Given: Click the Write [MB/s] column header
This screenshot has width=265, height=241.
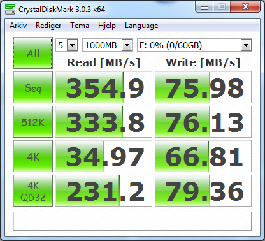Looking at the screenshot, I should pos(203,63).
